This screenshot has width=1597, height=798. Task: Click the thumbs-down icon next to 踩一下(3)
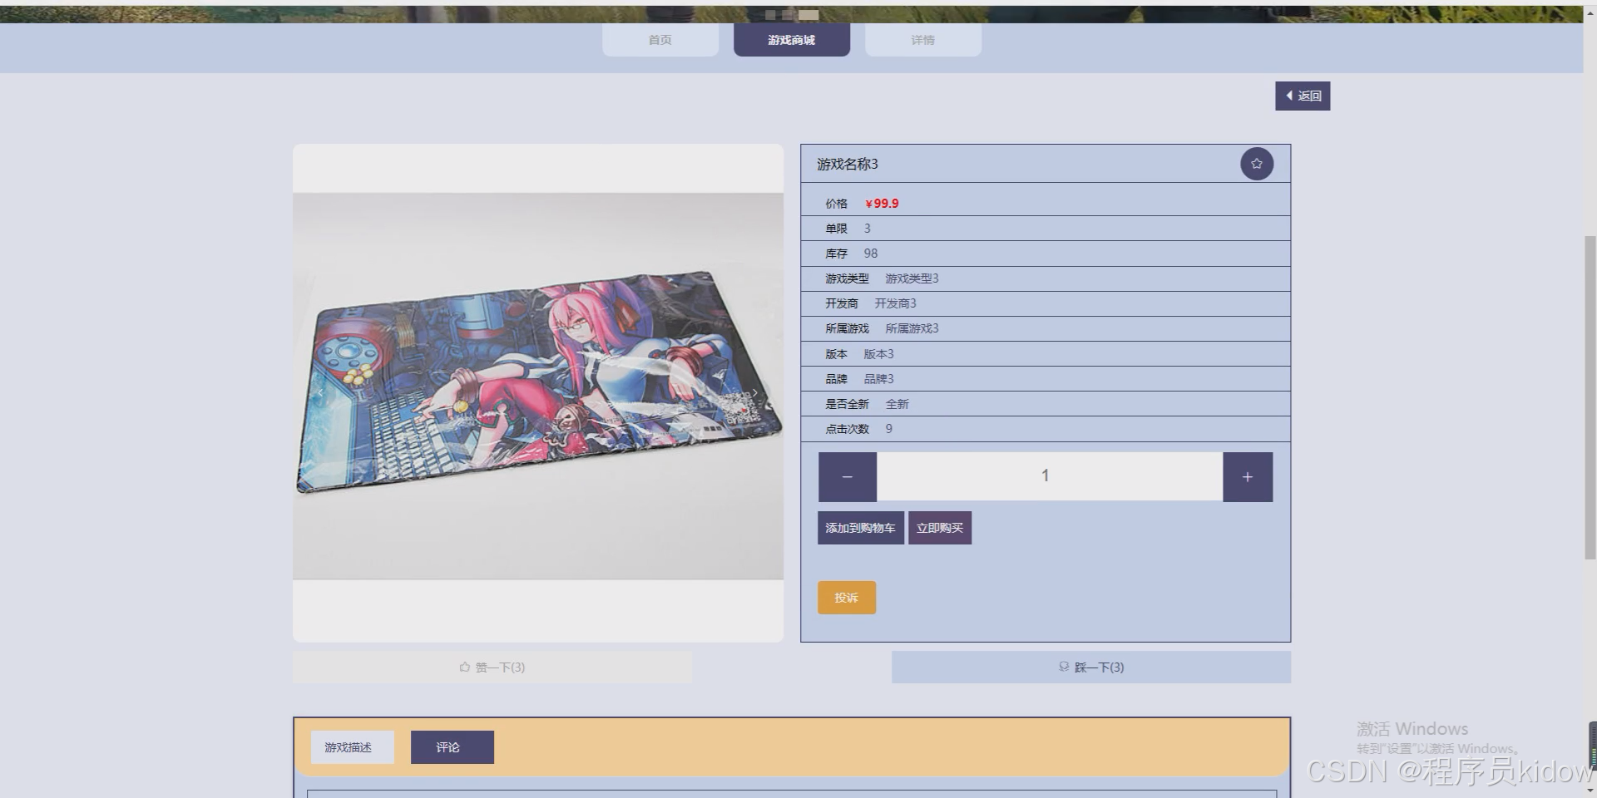1063,667
